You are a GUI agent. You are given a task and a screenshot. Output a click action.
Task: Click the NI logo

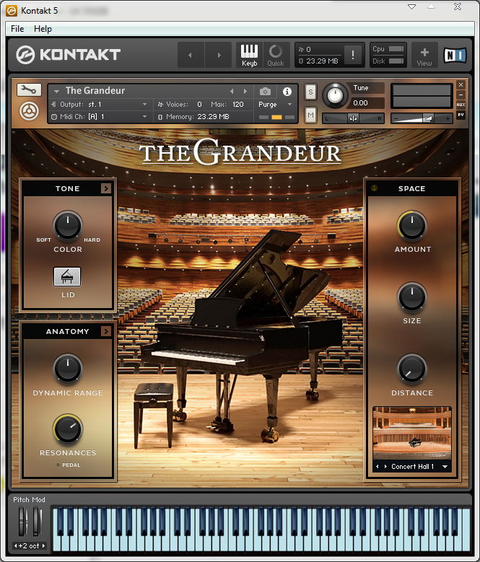(x=455, y=56)
